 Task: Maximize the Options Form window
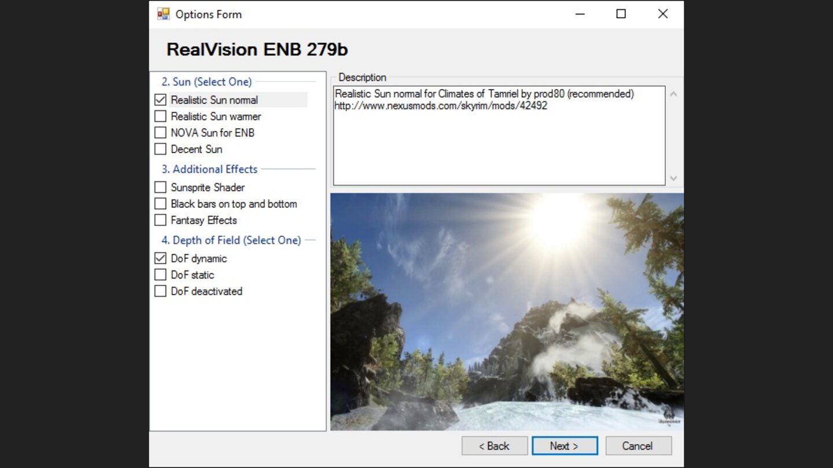(x=621, y=14)
